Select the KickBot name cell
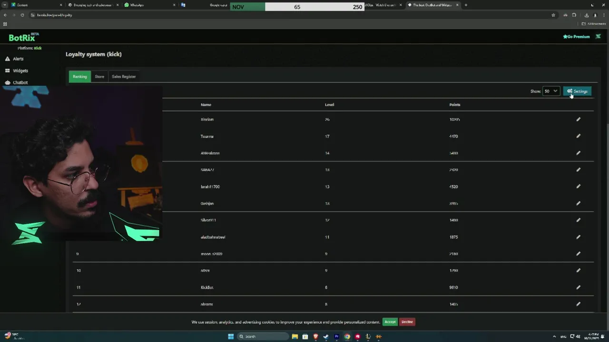 (206, 287)
